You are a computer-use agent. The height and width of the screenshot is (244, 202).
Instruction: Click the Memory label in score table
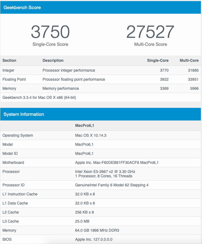[9, 88]
